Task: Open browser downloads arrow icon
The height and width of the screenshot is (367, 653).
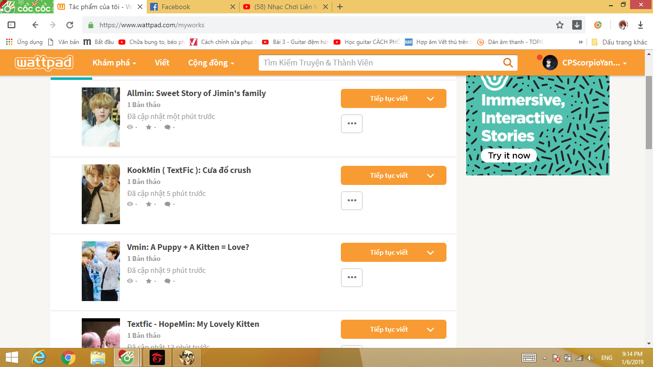Action: 641,25
